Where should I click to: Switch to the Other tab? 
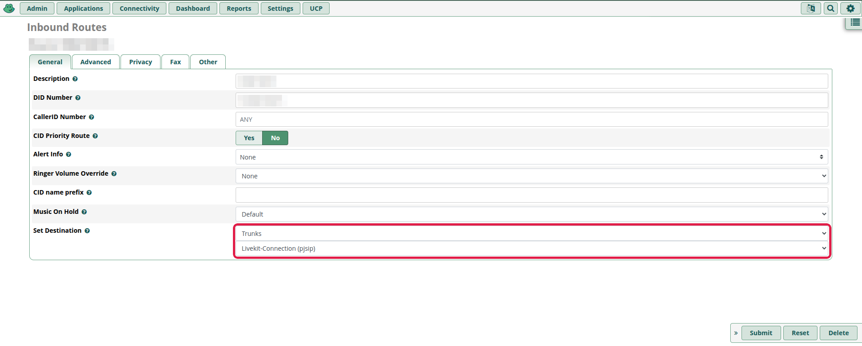click(x=208, y=62)
